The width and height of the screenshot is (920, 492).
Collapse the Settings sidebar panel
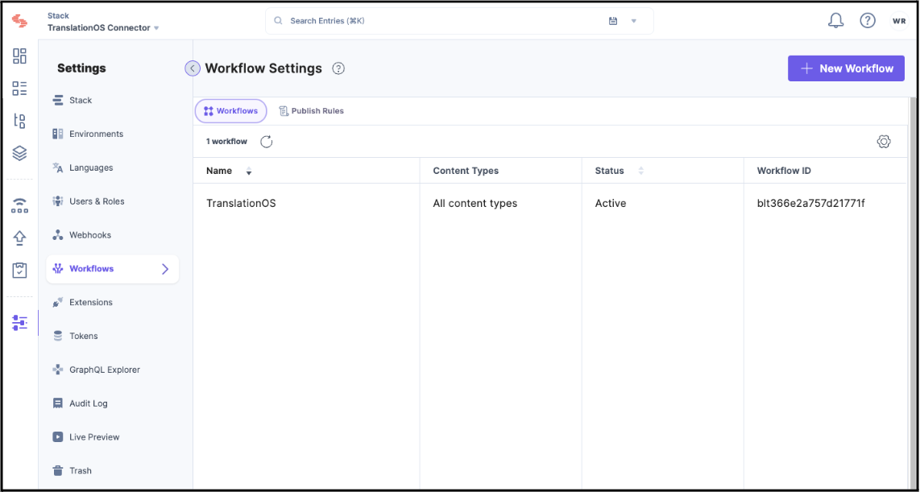point(193,68)
